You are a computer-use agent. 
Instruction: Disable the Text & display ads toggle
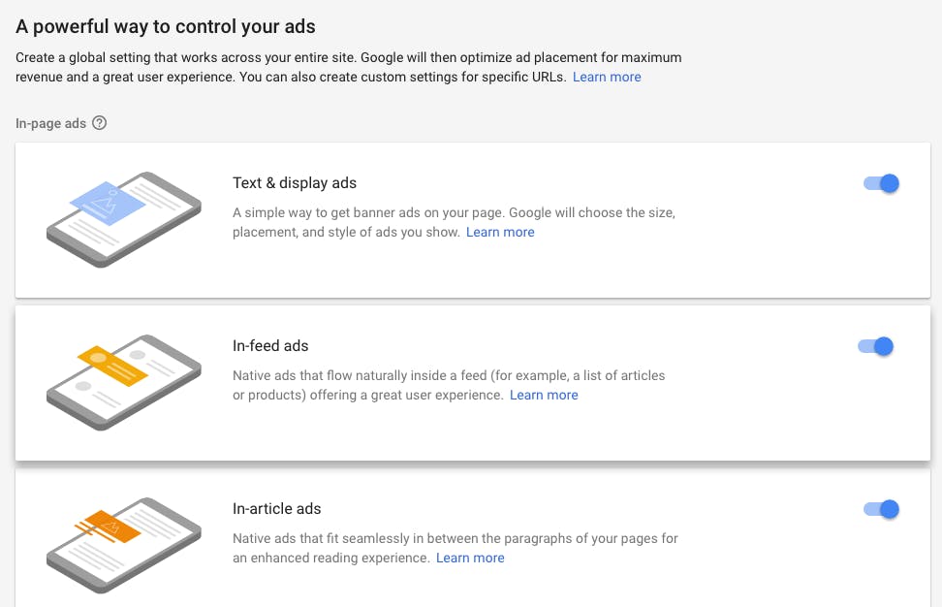pos(881,183)
